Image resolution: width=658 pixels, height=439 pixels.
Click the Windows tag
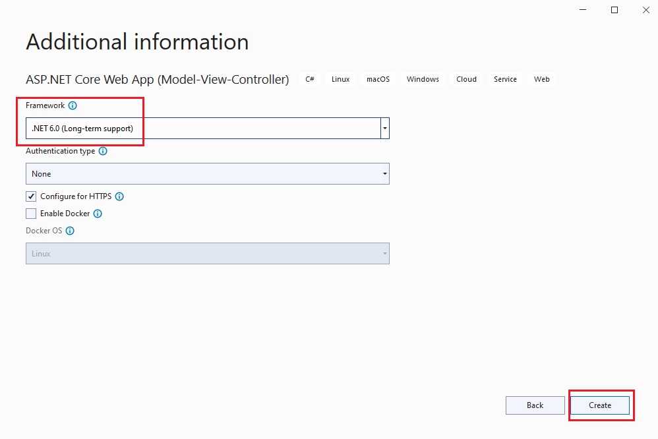pos(423,79)
